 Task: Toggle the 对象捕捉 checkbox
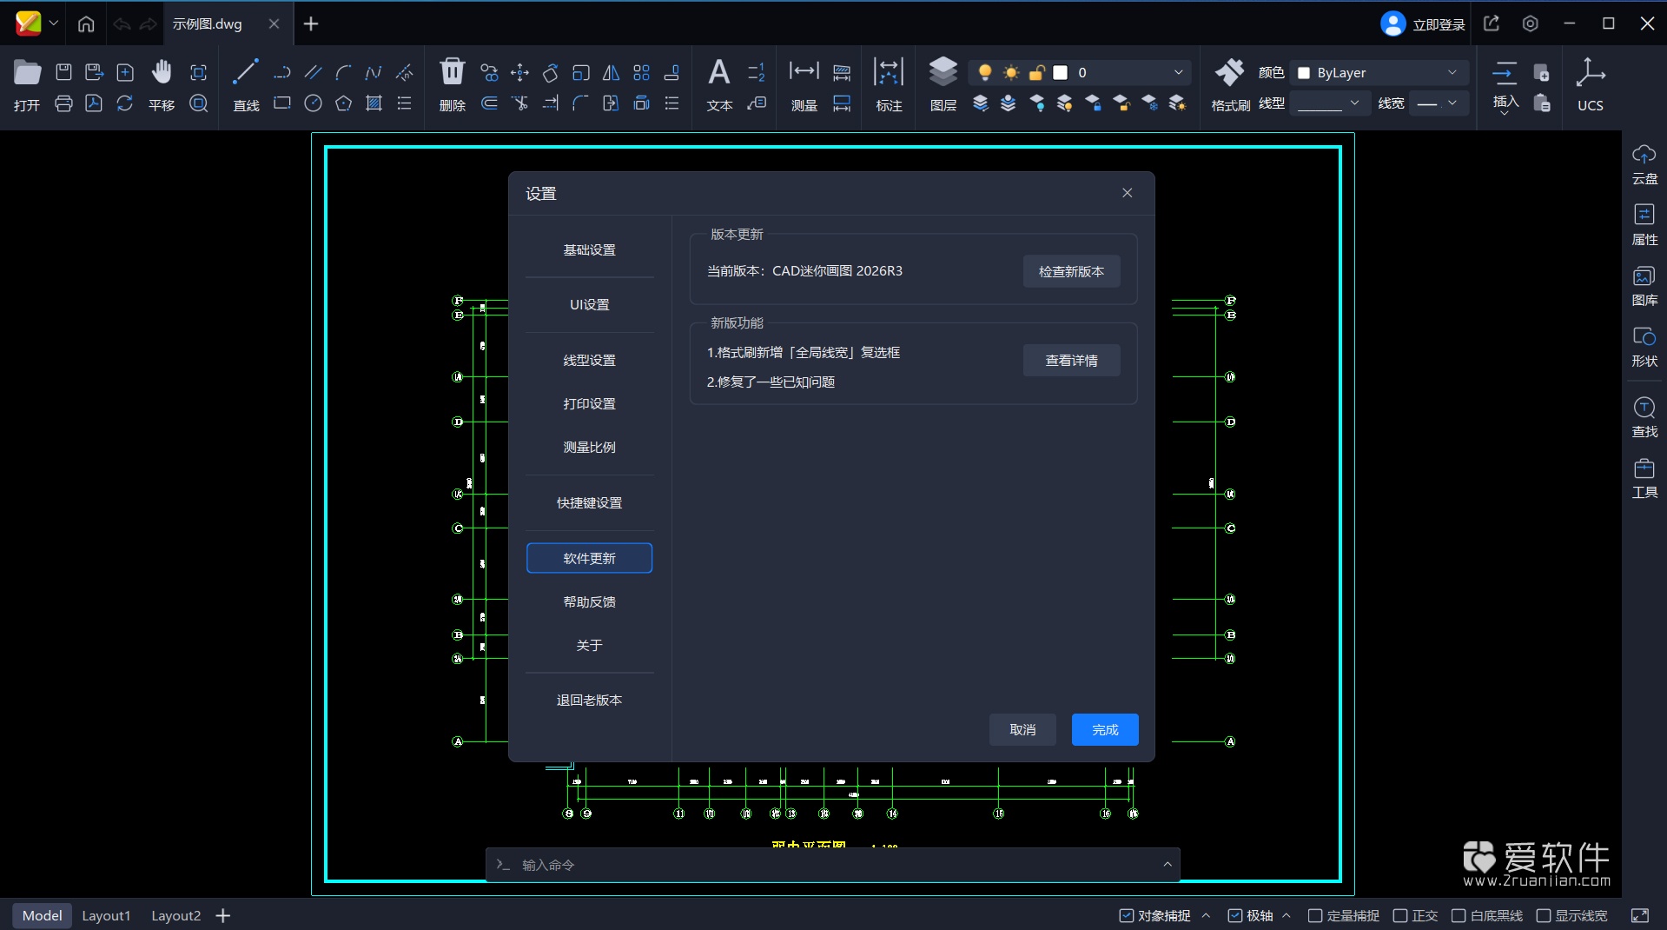click(x=1127, y=915)
